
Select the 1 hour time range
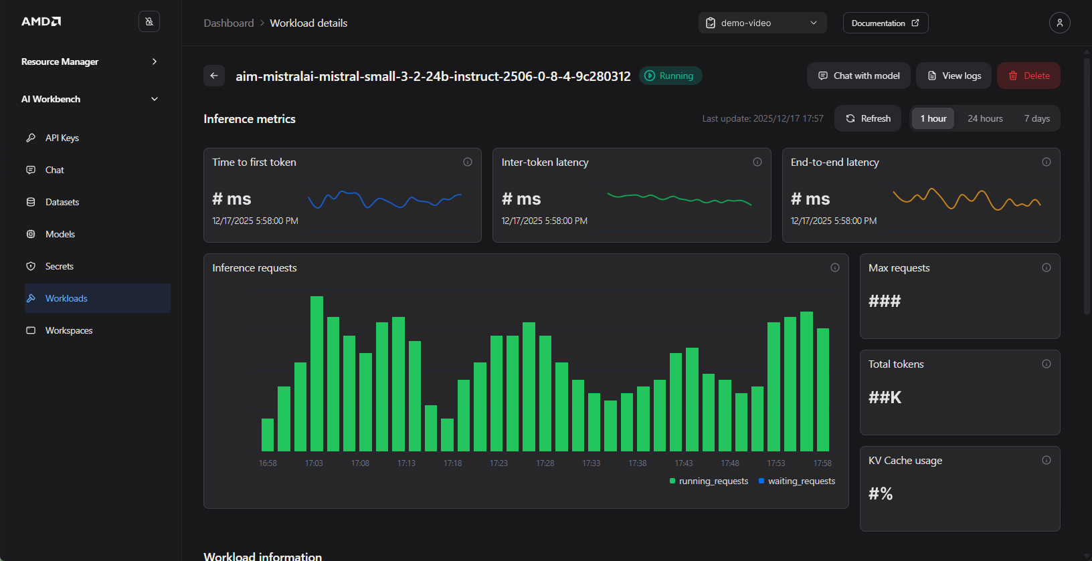tap(933, 118)
